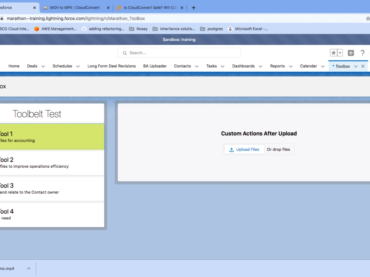Expand the Reports dropdown chevron
Viewport: 370px width, 277px height.
291,66
